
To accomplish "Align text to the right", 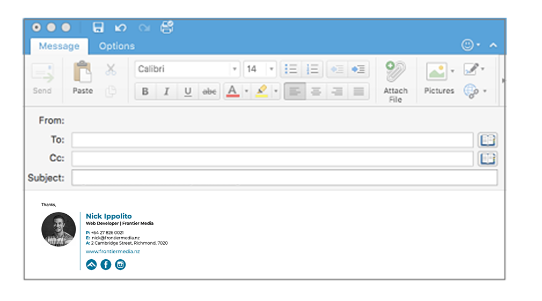I will pos(337,92).
